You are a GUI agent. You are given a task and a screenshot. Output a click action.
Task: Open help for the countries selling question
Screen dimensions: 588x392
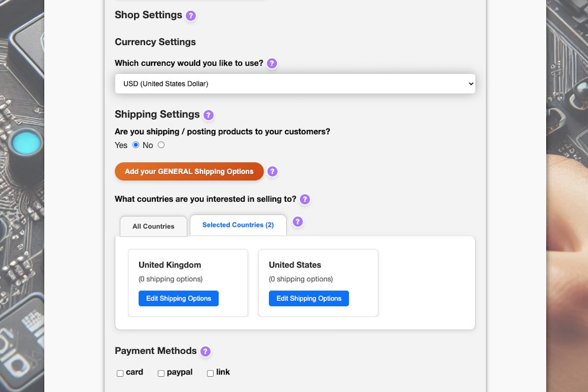pos(304,199)
